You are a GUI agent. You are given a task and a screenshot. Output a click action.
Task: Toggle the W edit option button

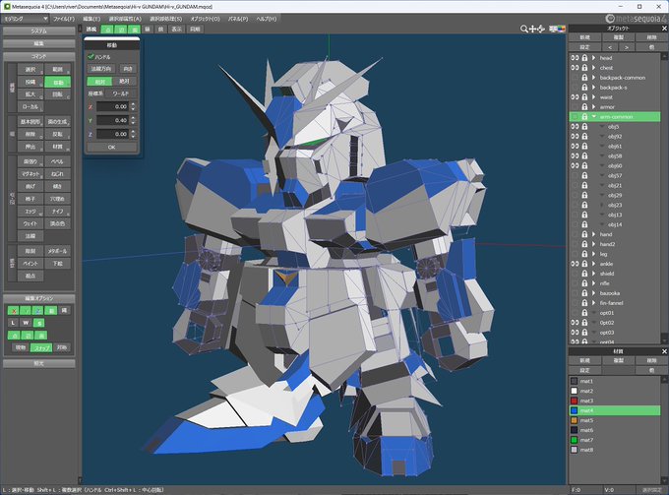(x=26, y=323)
